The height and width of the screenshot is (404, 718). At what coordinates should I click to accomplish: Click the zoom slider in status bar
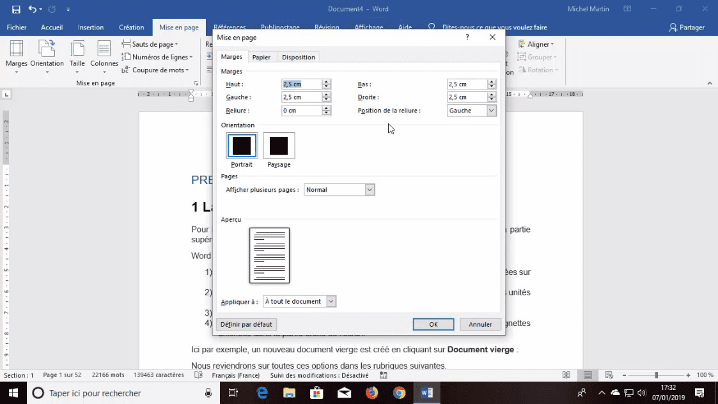click(x=656, y=375)
